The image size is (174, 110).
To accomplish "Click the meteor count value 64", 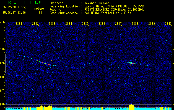I will [40, 13].
